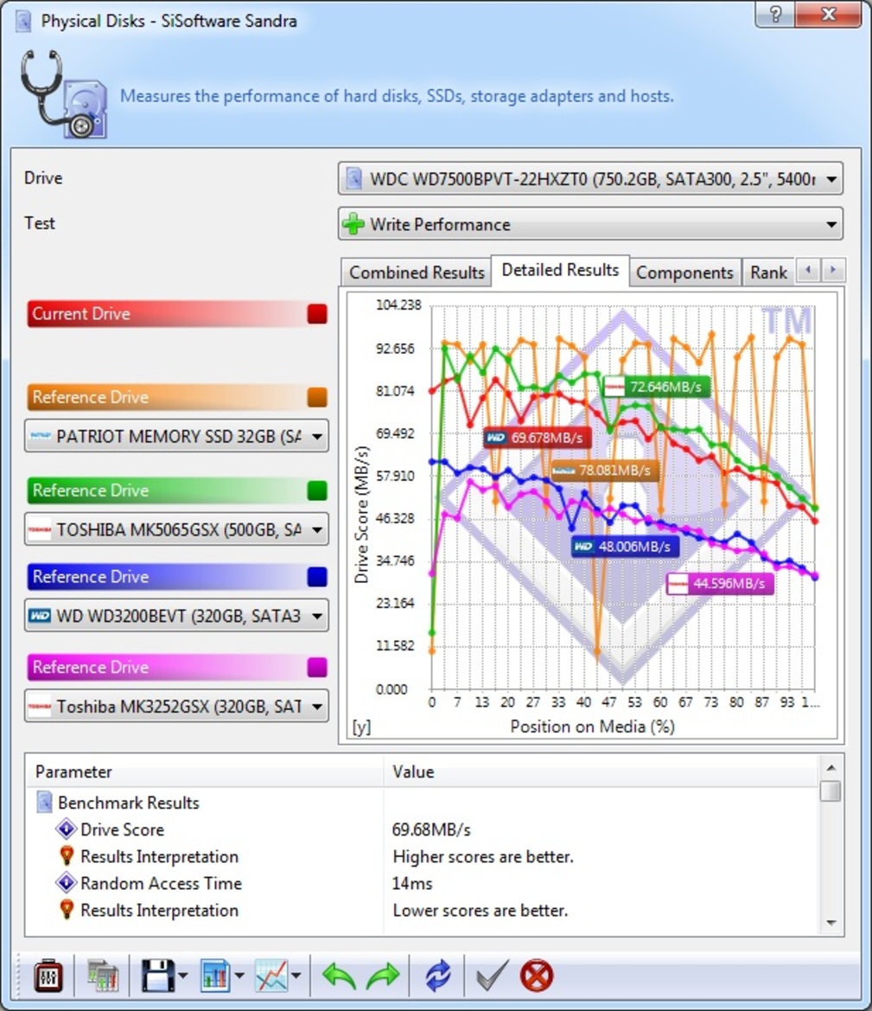Click the results list scrollbar thumb

pyautogui.click(x=831, y=791)
